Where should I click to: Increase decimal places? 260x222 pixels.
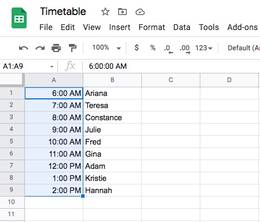[185, 49]
